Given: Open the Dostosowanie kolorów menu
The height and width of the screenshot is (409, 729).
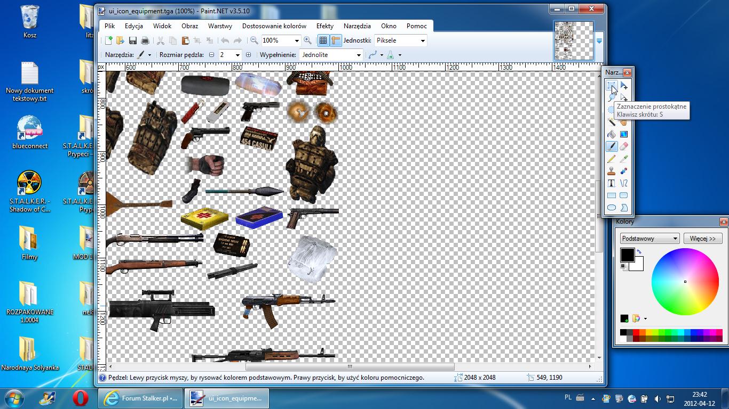Looking at the screenshot, I should coord(274,26).
